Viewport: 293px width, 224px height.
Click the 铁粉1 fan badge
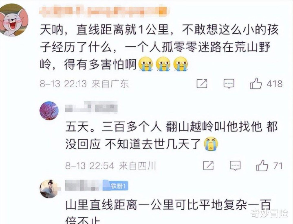pos(119,186)
